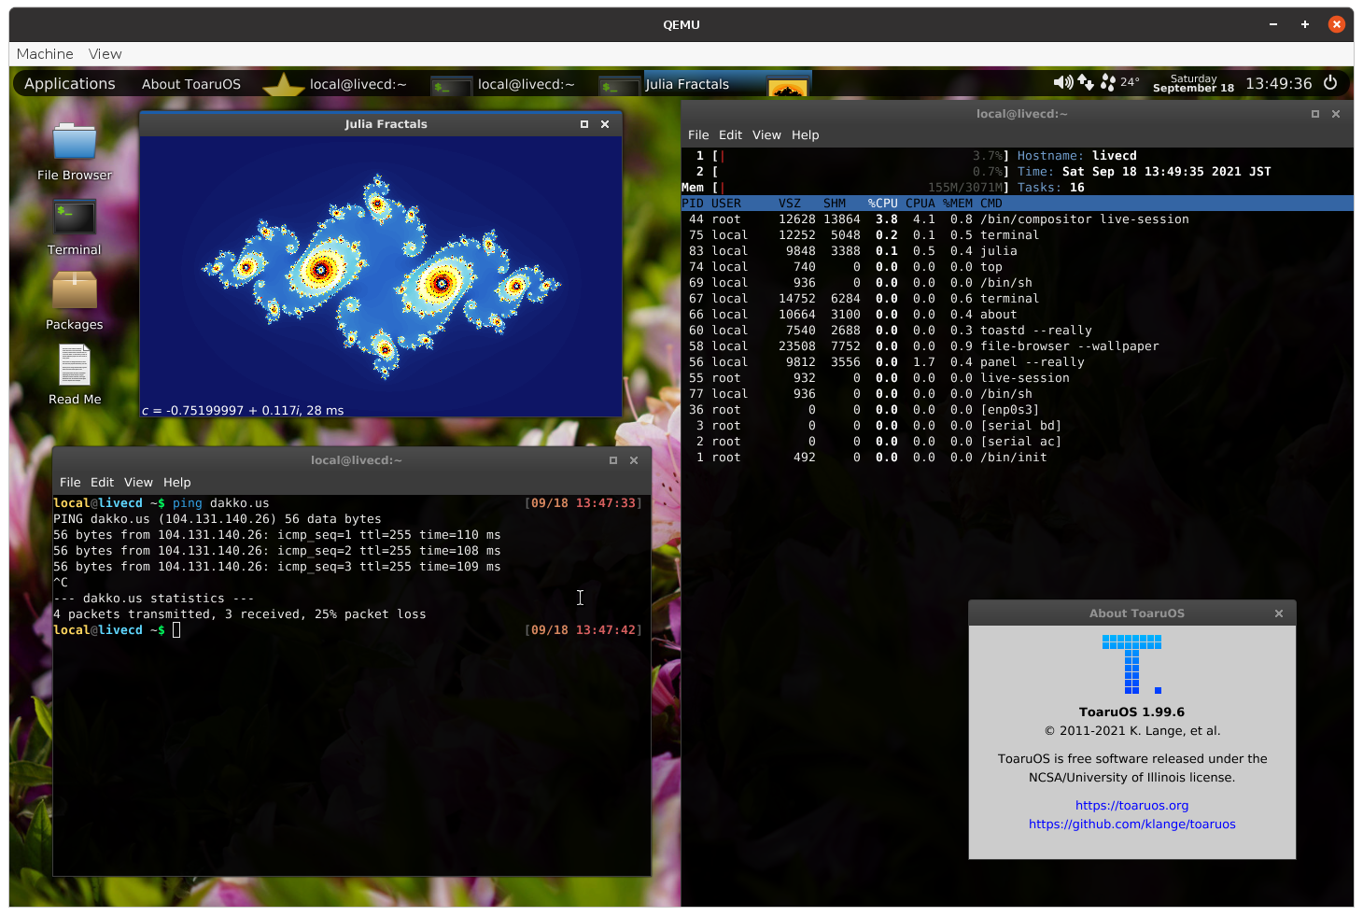This screenshot has width=1363, height=916.
Task: Click the yellow star icon in the panel
Action: pyautogui.click(x=283, y=85)
